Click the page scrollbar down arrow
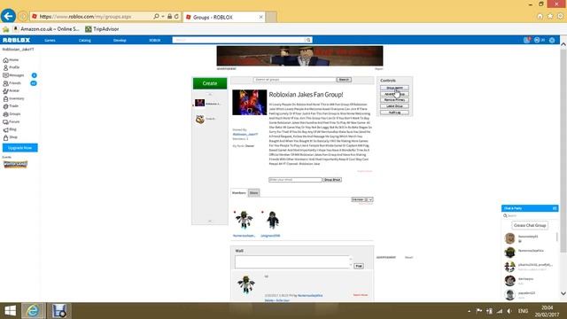The height and width of the screenshot is (319, 567). click(563, 293)
